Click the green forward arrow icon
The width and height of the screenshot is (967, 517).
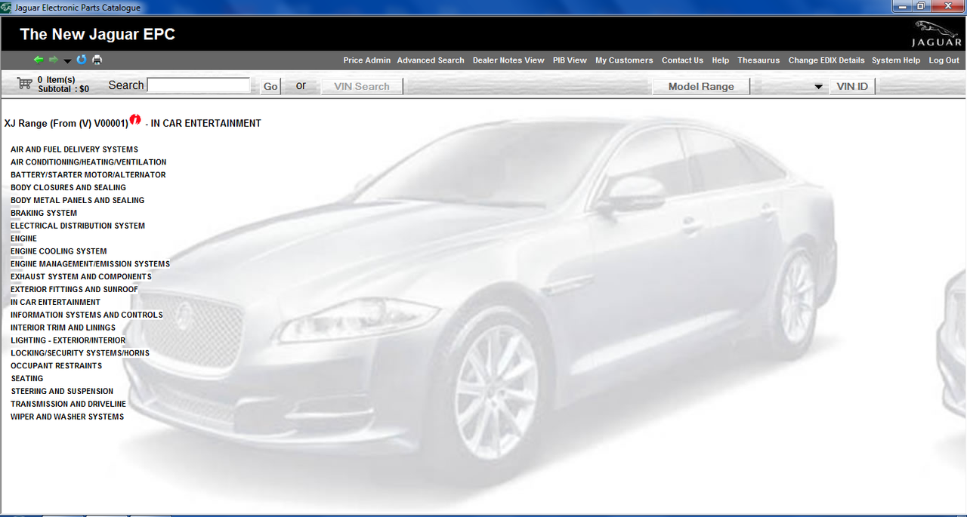(54, 60)
